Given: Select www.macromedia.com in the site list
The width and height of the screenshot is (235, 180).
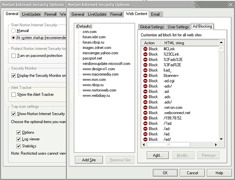Looking at the screenshot, I should (100, 74).
